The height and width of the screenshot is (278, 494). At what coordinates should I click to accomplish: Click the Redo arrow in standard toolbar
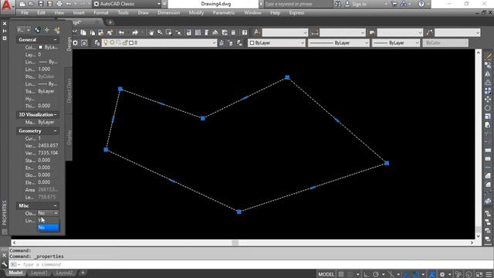coord(135,32)
